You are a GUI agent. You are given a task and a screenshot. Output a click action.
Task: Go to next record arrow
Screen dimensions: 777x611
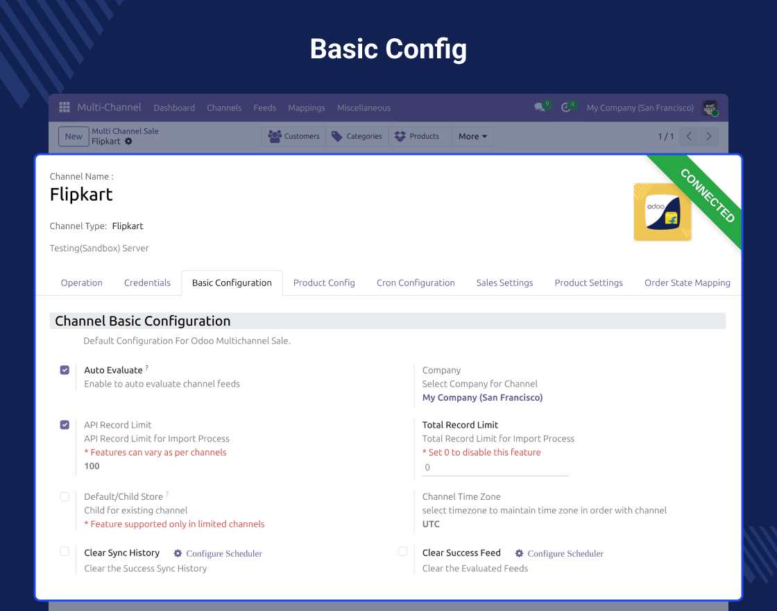click(x=708, y=136)
